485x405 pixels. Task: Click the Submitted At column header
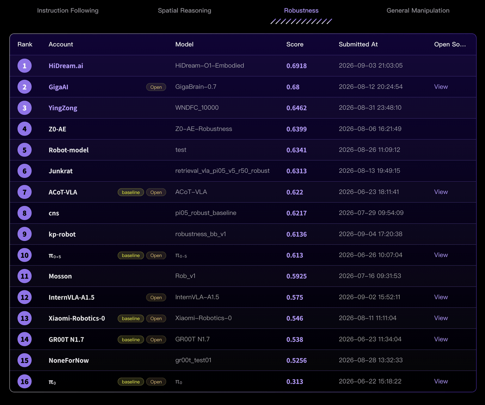(358, 44)
